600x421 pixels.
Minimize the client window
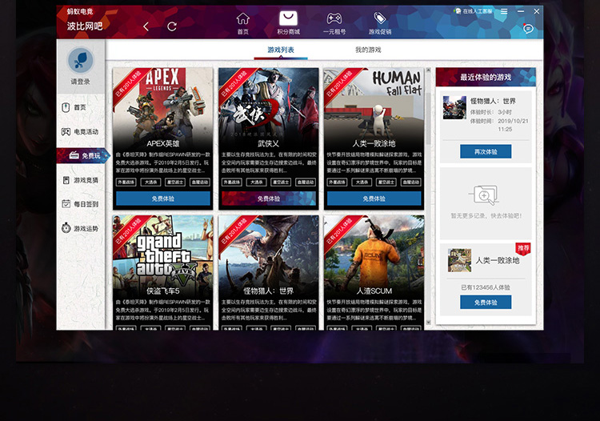[521, 11]
